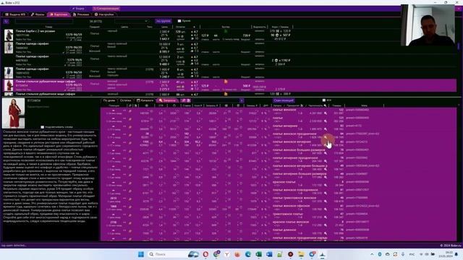463x260 pixels.
Task: Click the refresh icon beside the search field
Action: pyautogui.click(x=7, y=21)
